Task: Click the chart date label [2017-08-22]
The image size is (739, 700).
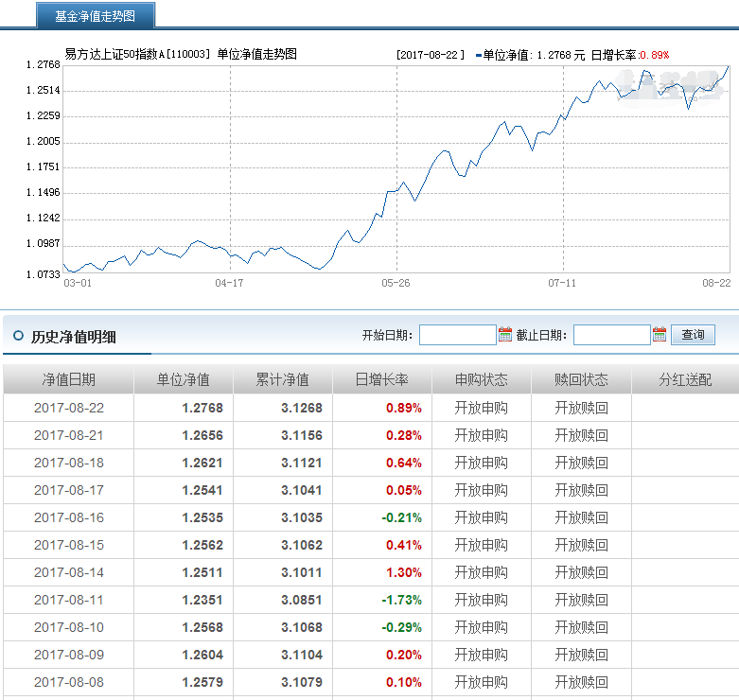Action: pyautogui.click(x=431, y=55)
